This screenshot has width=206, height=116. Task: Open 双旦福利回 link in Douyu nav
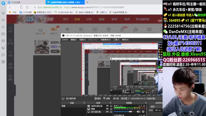click(x=142, y=19)
